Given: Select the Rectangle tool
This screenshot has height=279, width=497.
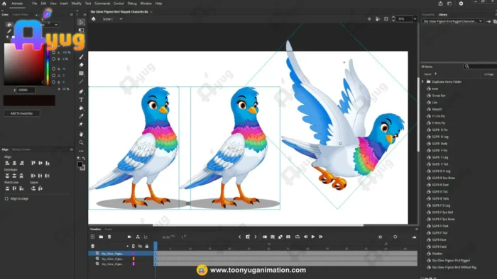Looking at the screenshot, I should coord(81,74).
